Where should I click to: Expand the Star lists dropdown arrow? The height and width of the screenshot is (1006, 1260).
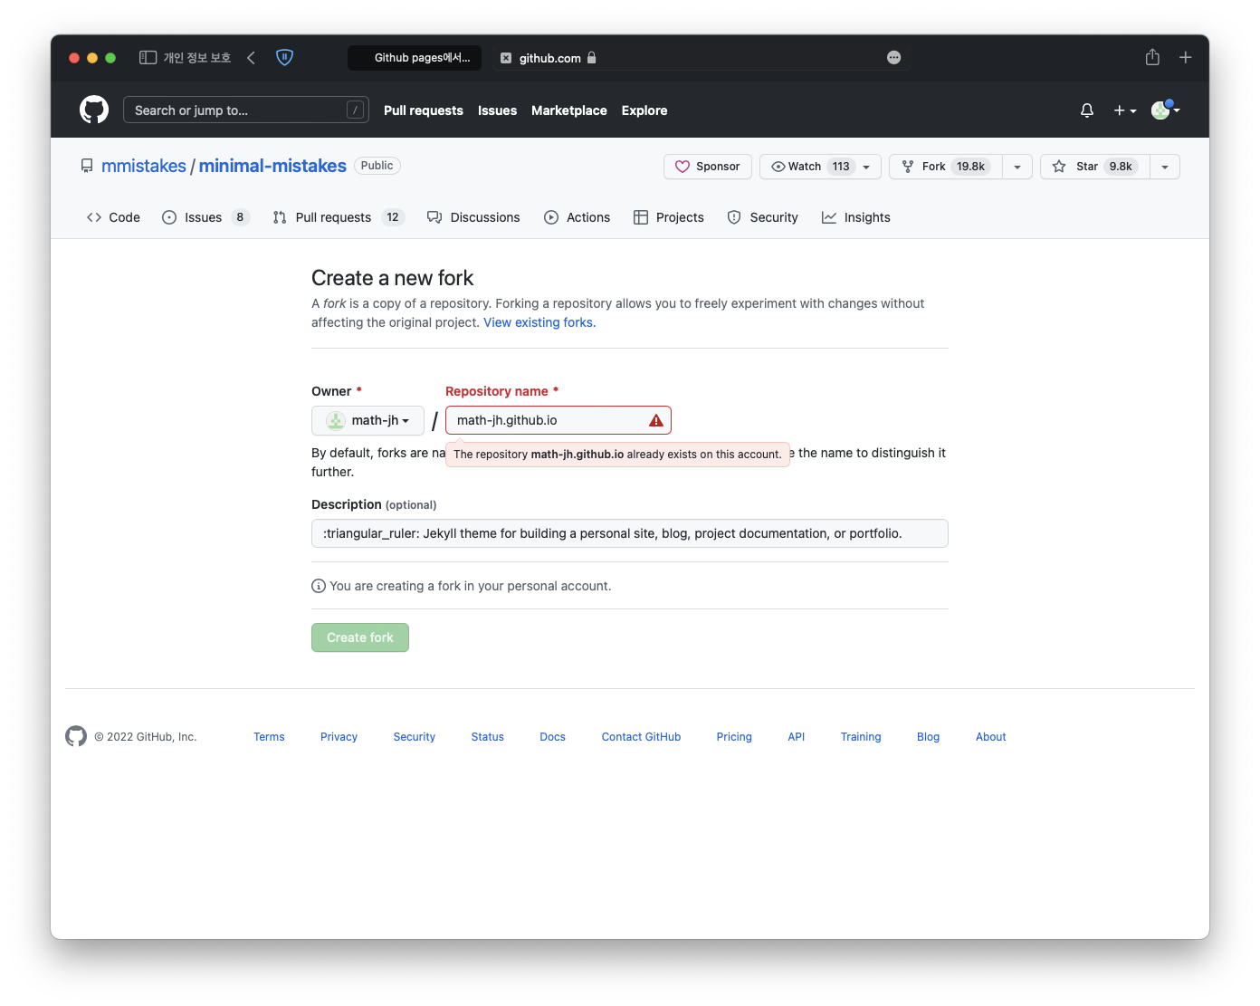coord(1165,167)
